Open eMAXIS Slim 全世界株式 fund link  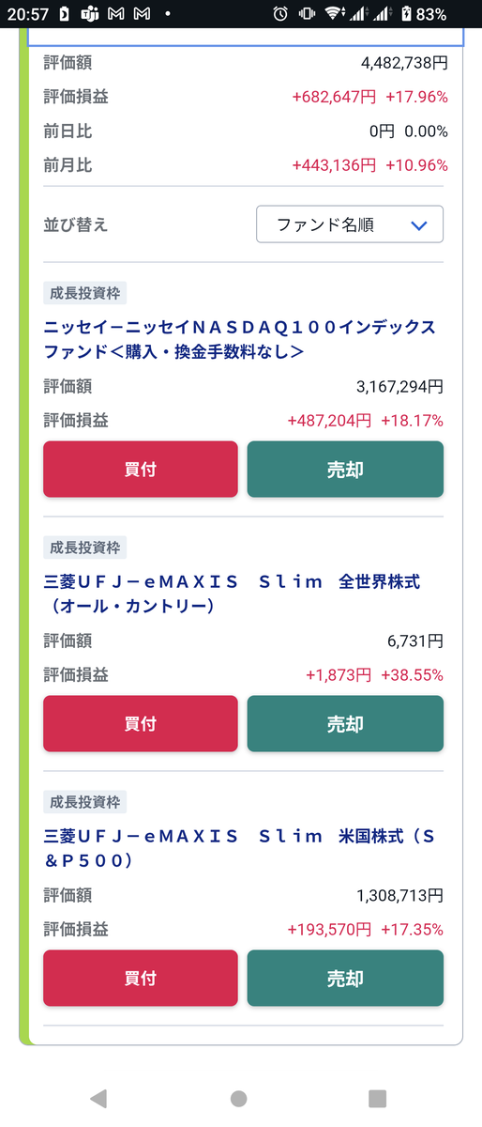pyautogui.click(x=232, y=594)
